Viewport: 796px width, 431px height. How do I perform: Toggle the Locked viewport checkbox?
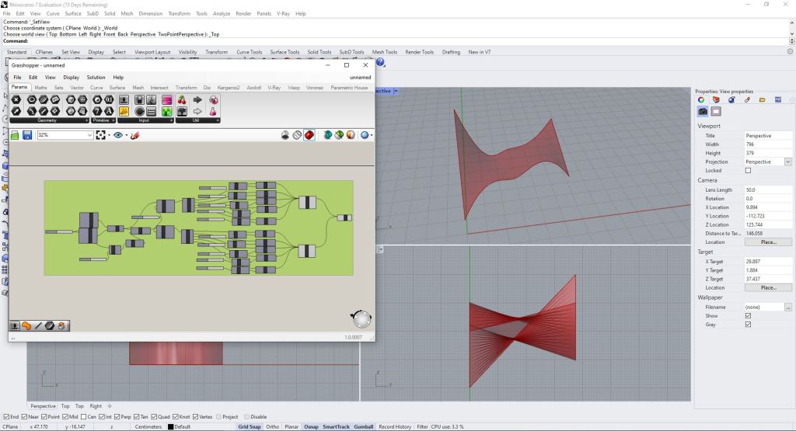tap(749, 171)
